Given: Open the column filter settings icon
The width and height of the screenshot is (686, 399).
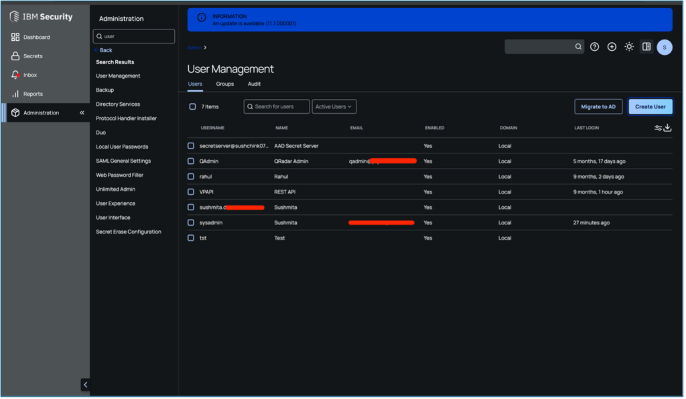Looking at the screenshot, I should coord(658,128).
